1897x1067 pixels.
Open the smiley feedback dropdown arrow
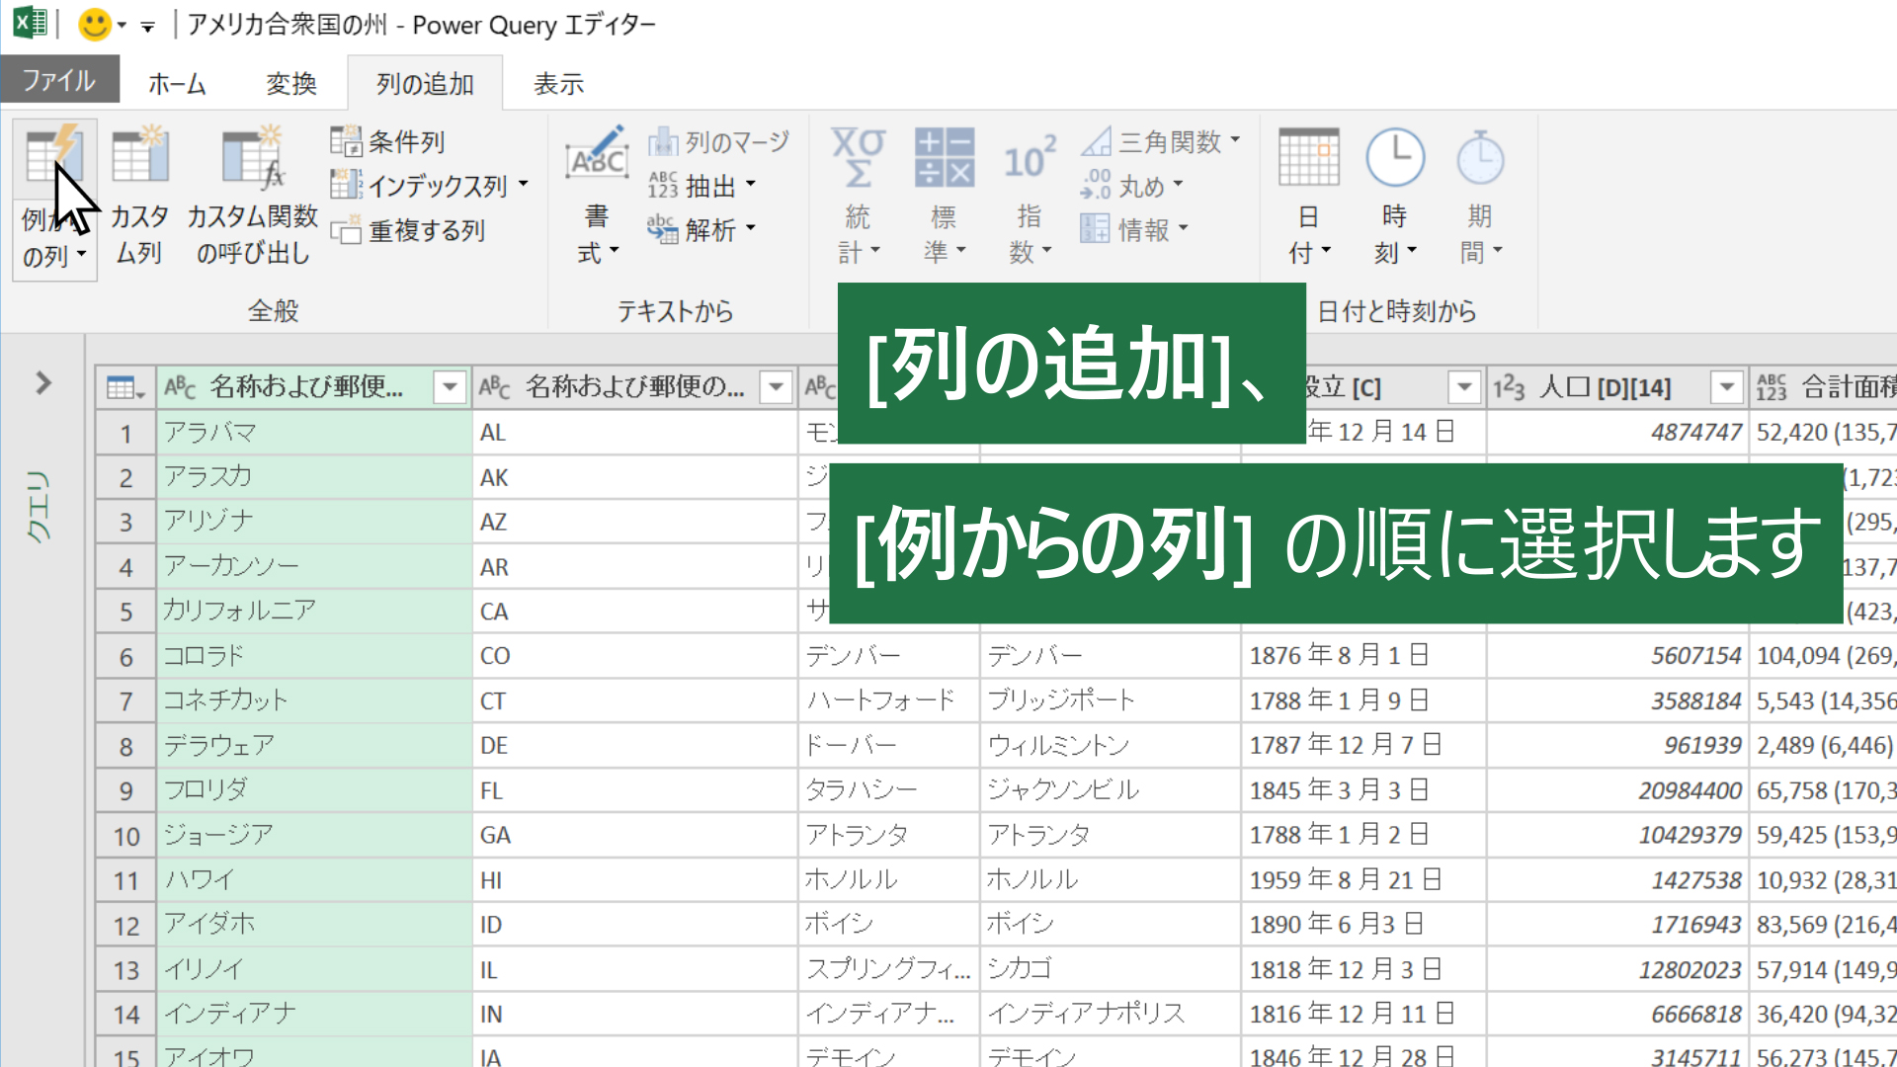click(122, 25)
